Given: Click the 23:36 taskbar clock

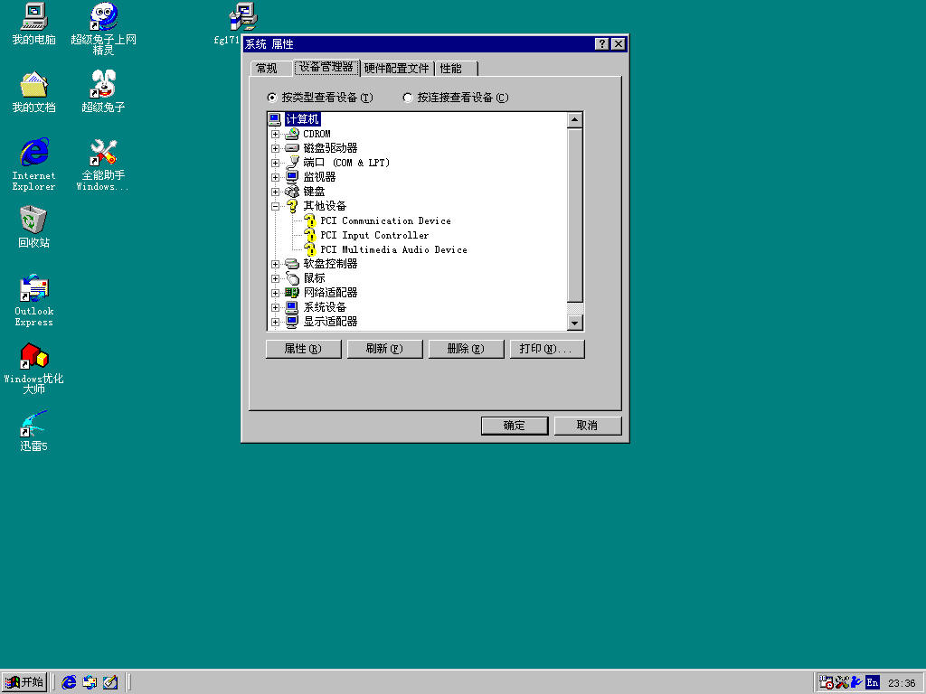Looking at the screenshot, I should 902,683.
